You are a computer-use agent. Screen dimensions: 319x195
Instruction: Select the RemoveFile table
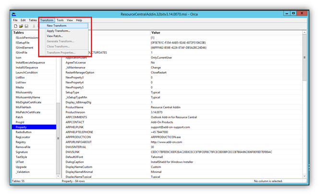click(x=23, y=147)
